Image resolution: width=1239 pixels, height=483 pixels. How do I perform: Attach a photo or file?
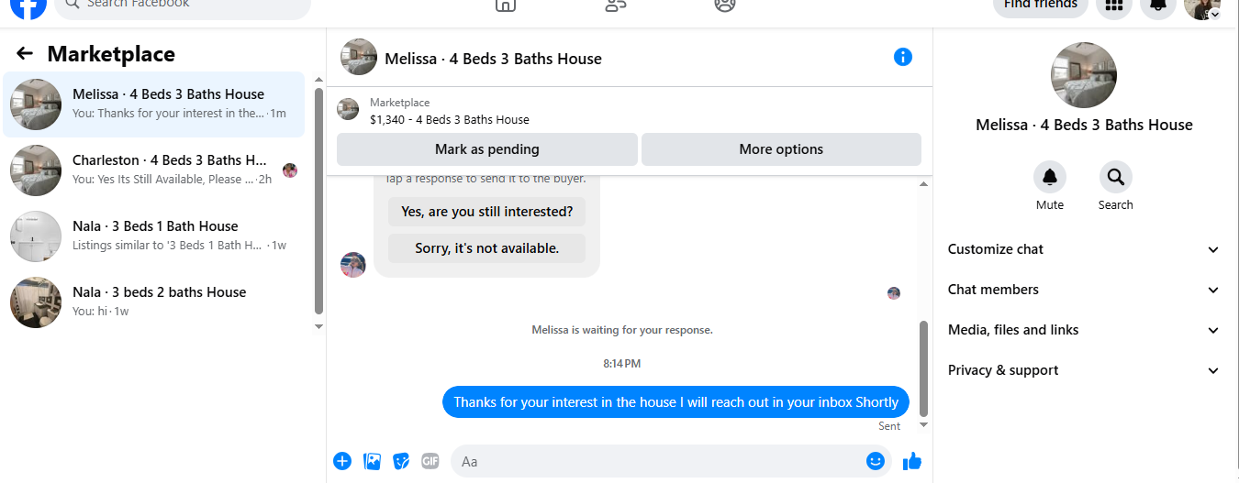tap(372, 461)
